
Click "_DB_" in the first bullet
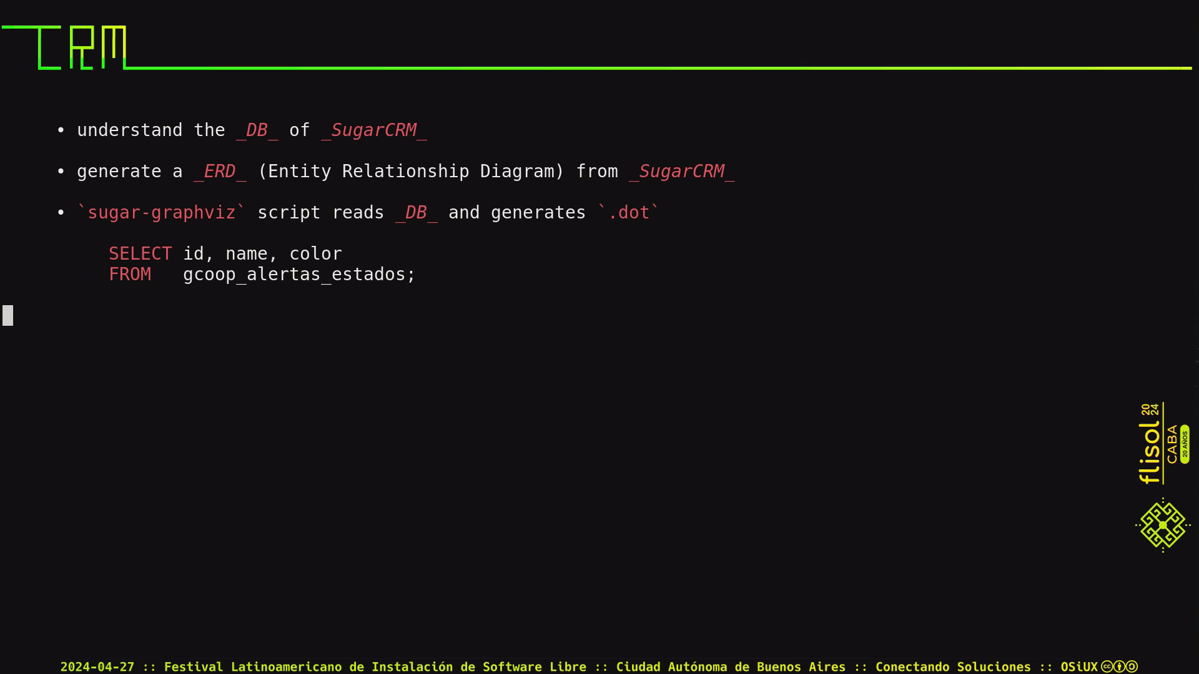click(x=257, y=130)
